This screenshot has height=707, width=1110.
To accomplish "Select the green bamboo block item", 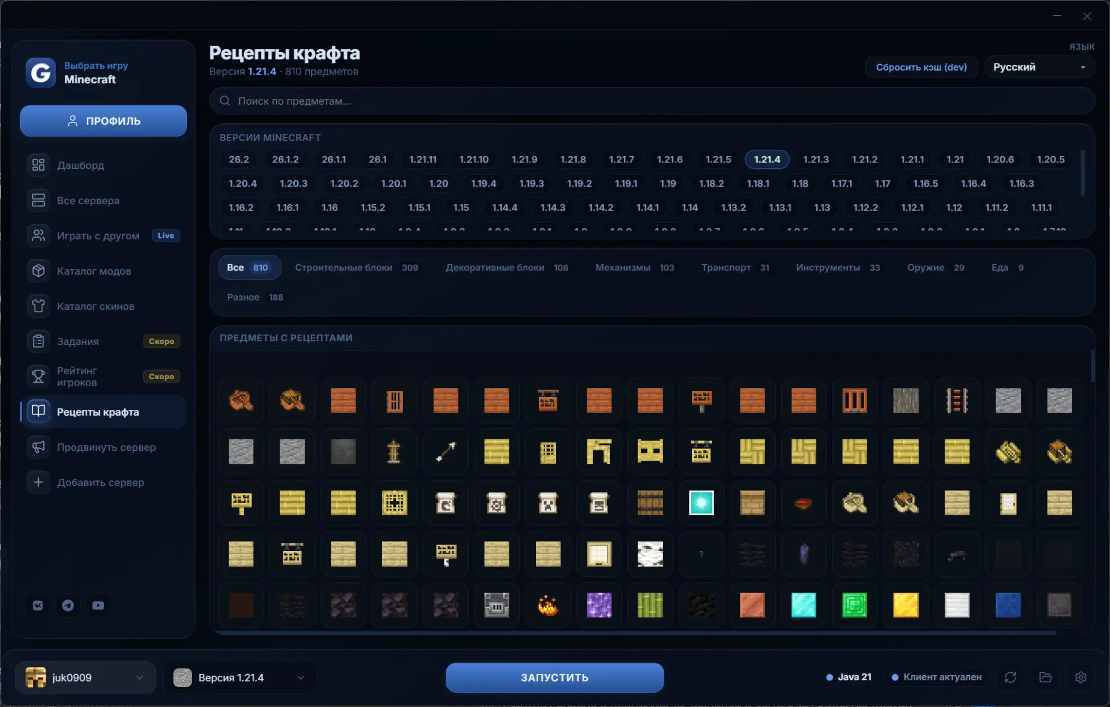I will tap(650, 605).
